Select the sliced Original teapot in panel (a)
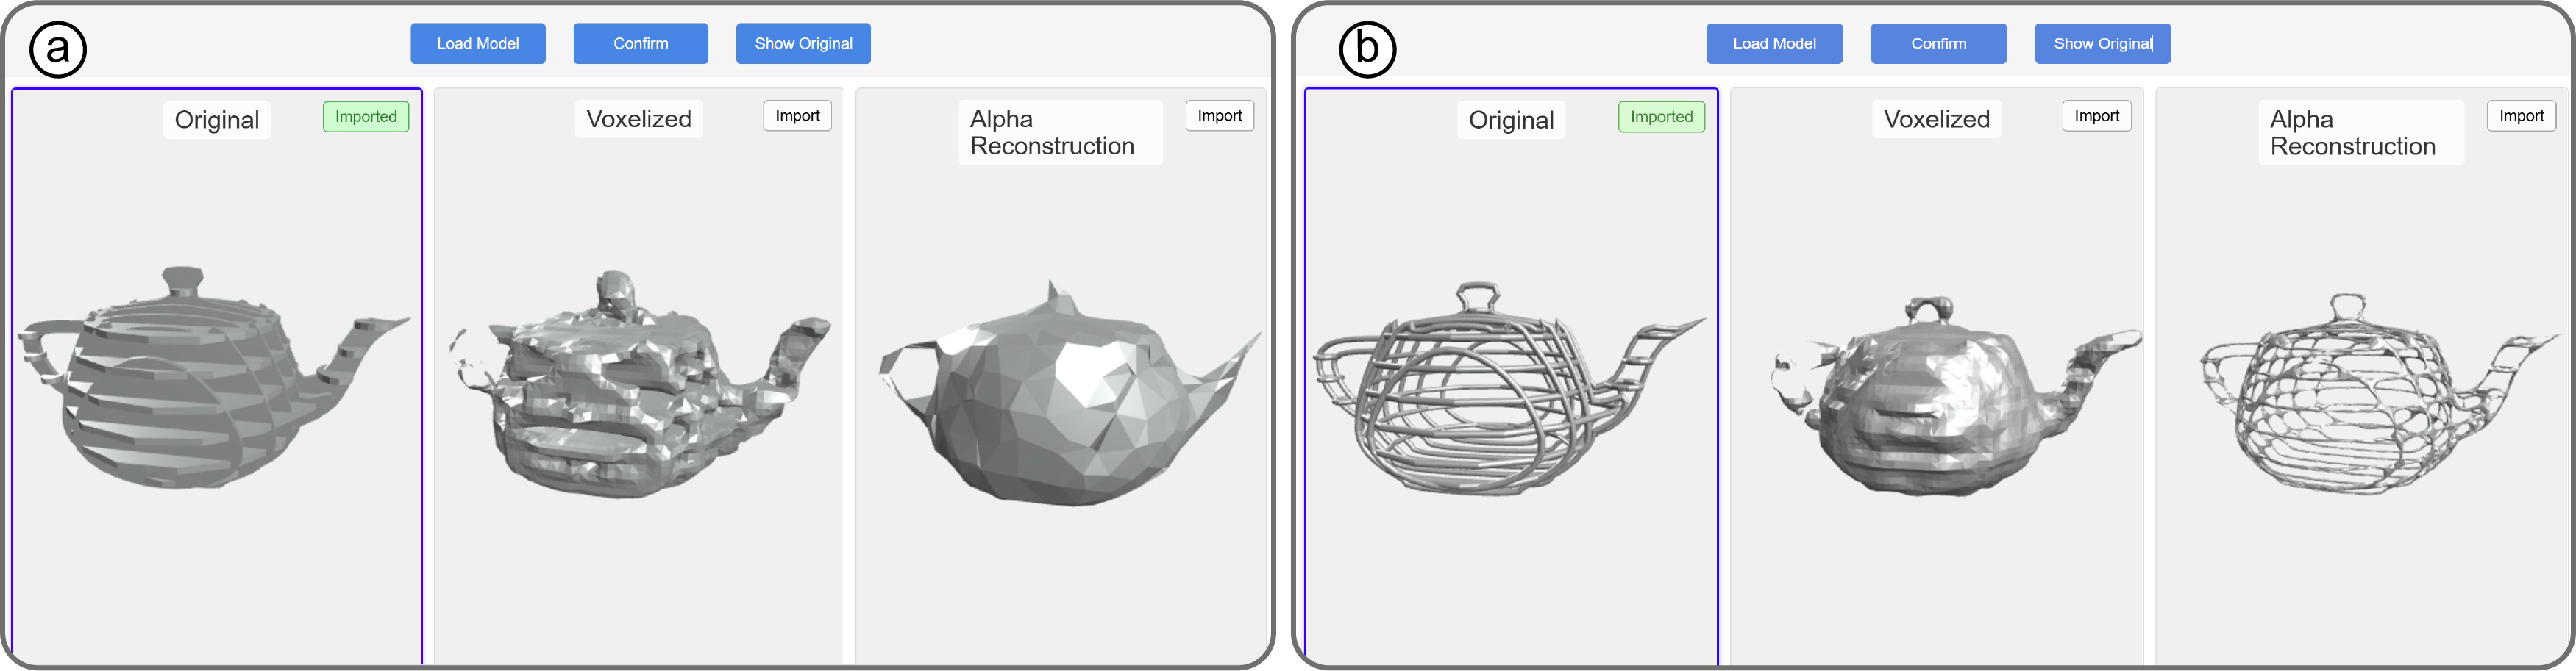Screen dimensions: 2576x671 [200, 384]
